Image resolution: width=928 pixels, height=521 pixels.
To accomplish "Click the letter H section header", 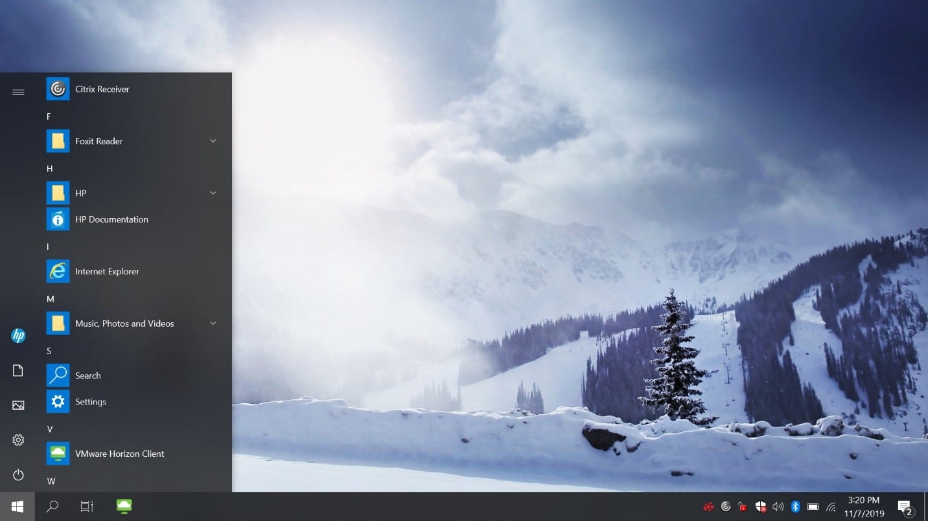I will tap(49, 168).
